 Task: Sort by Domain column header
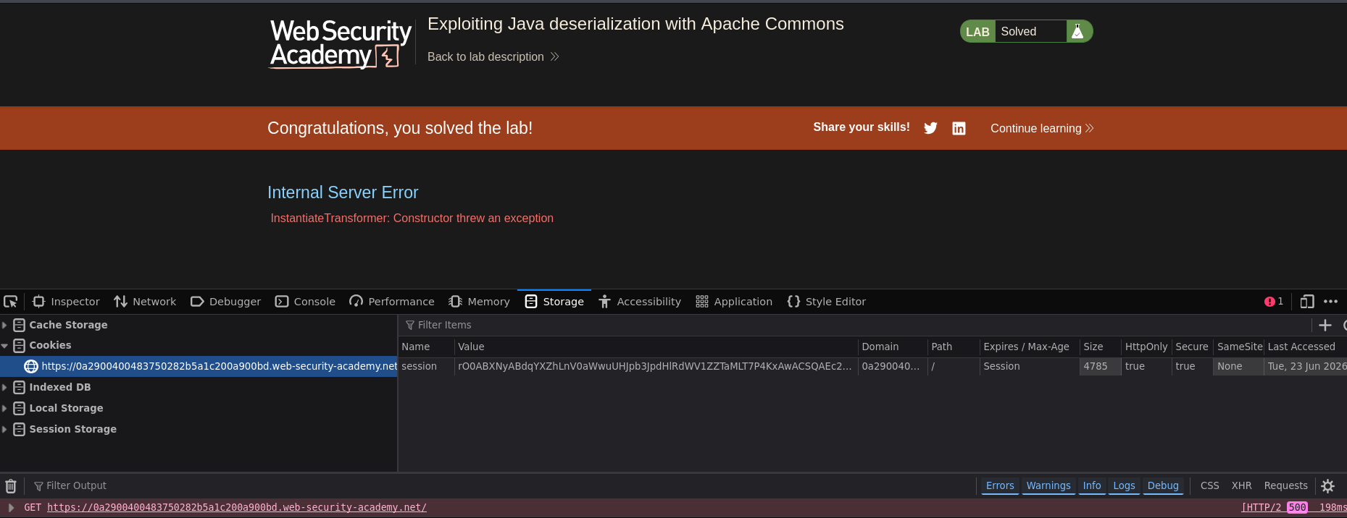pos(893,347)
